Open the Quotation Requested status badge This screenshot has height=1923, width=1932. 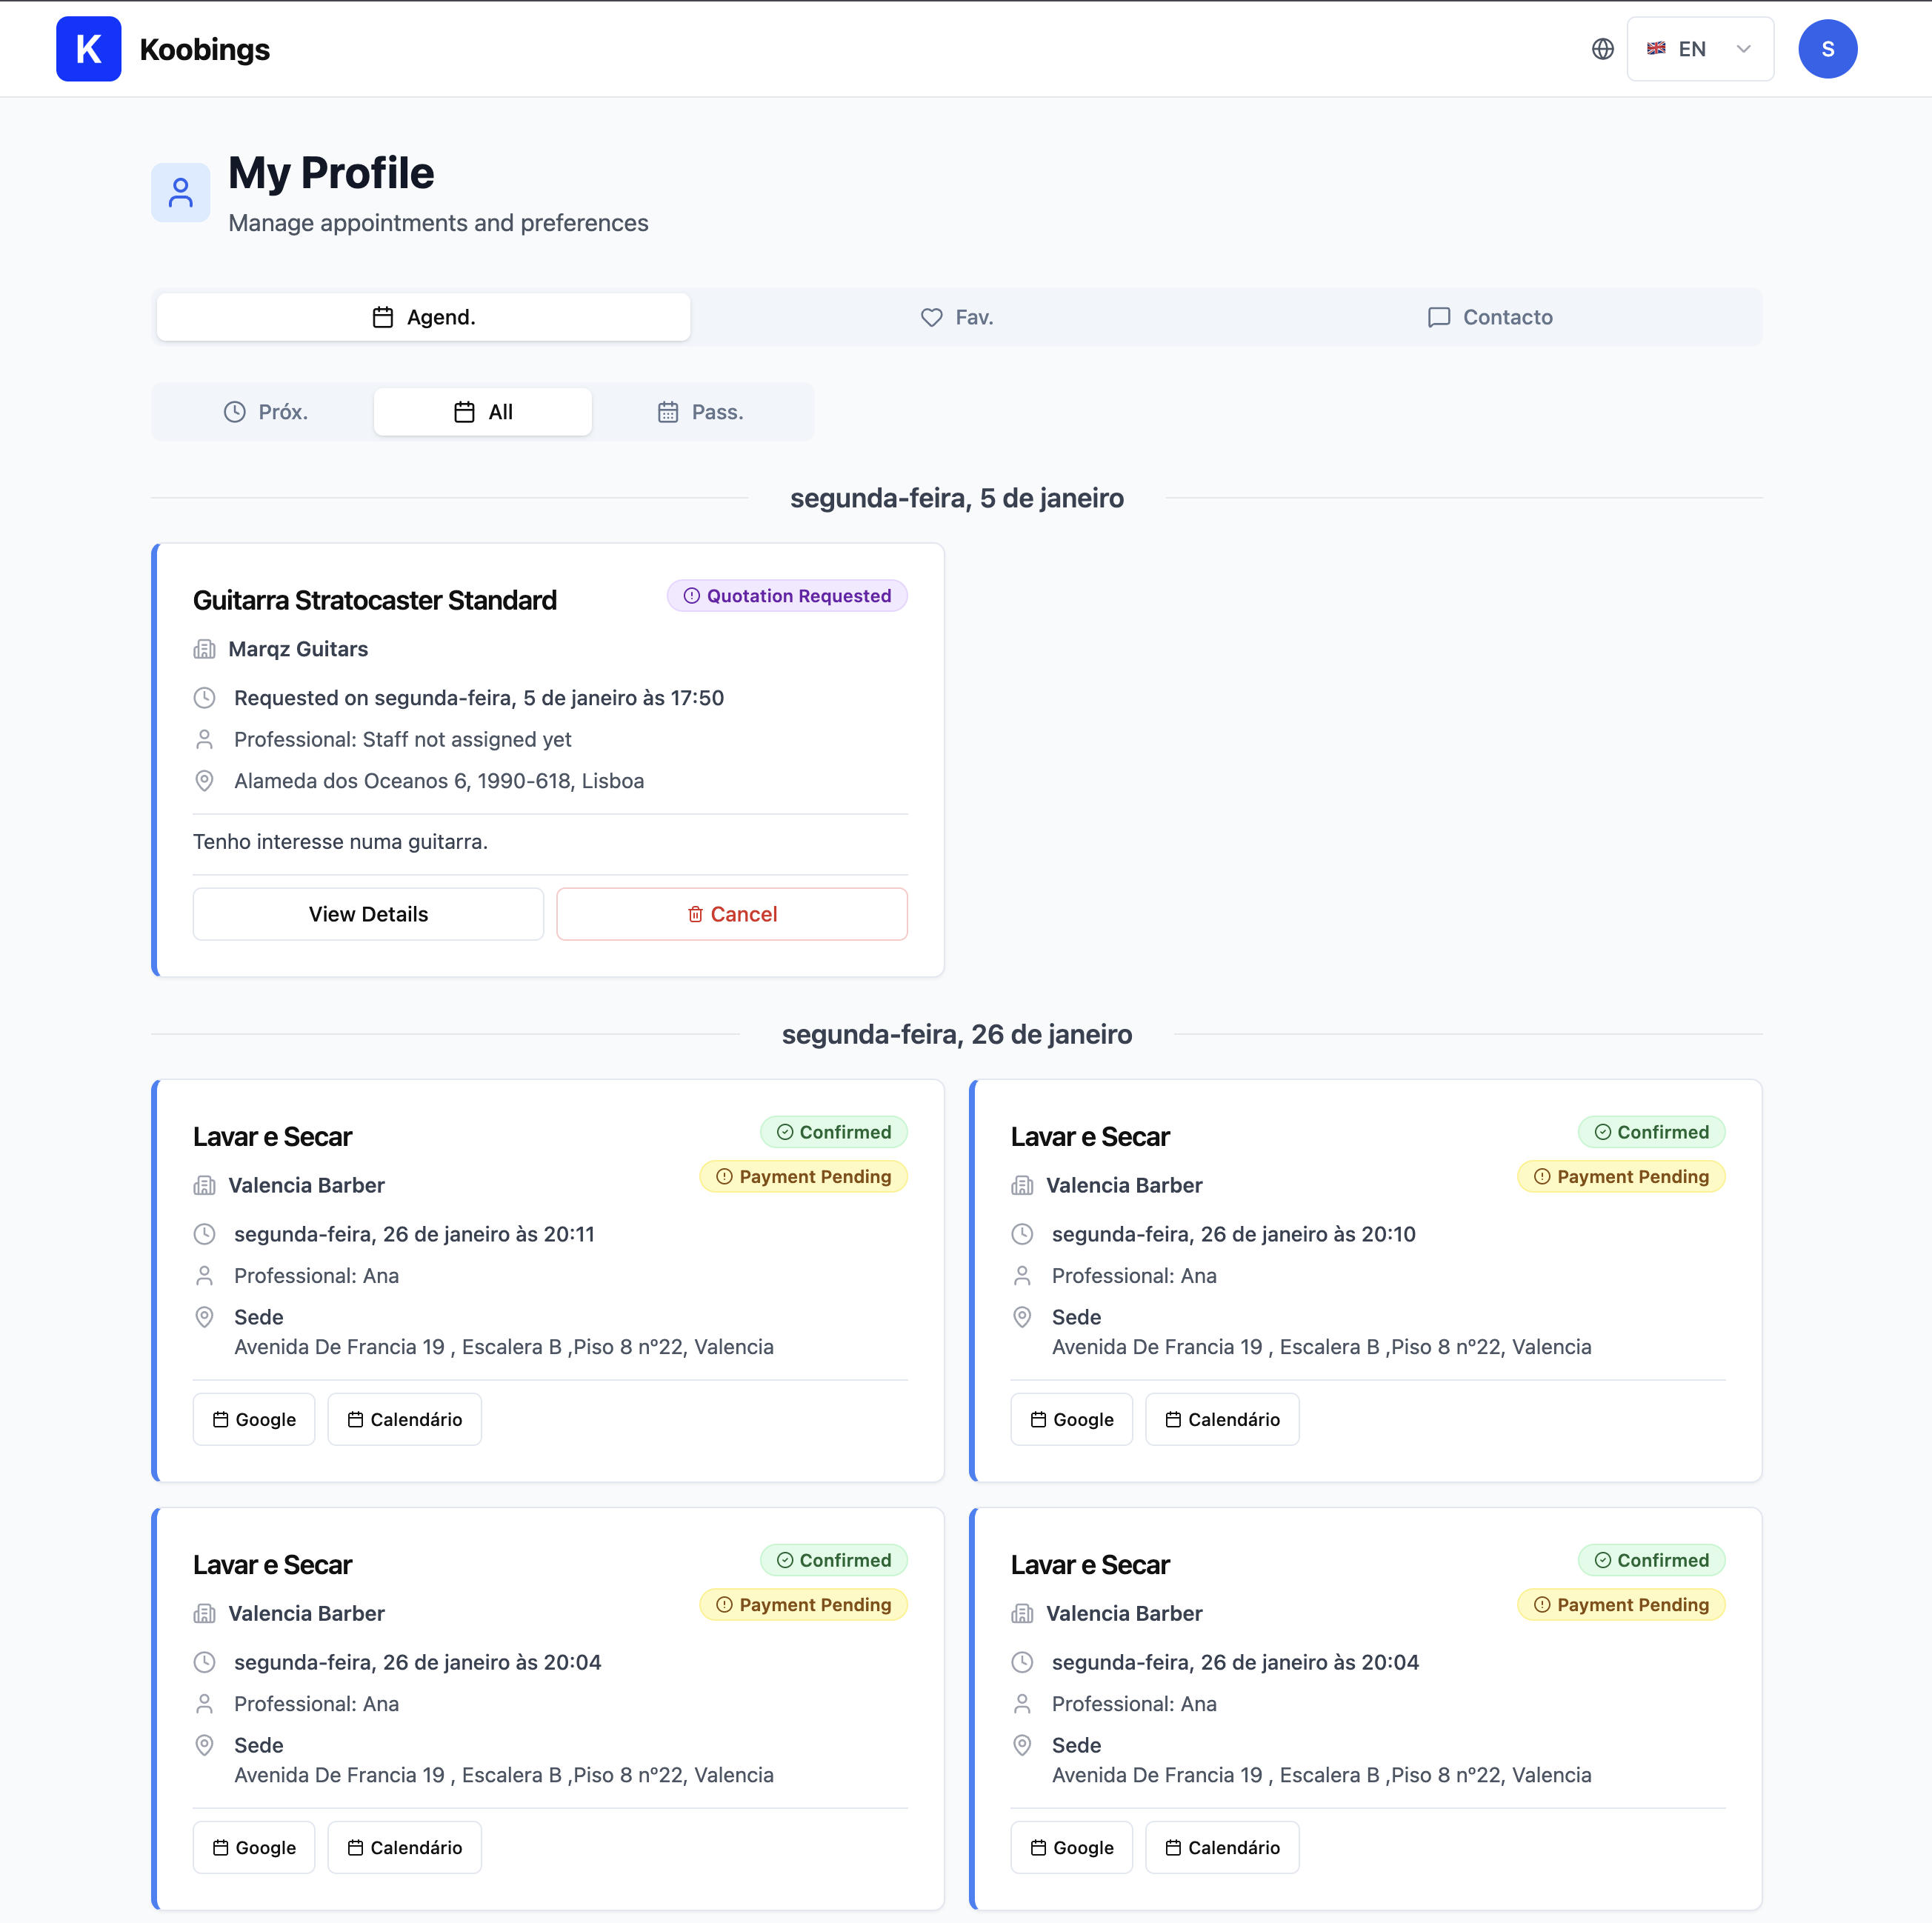point(787,595)
